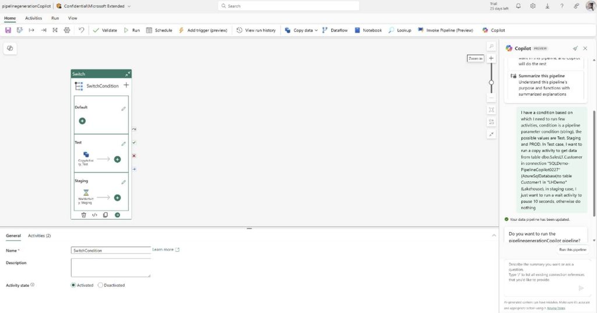Click the green arrow under the Switch activity

(x=117, y=215)
